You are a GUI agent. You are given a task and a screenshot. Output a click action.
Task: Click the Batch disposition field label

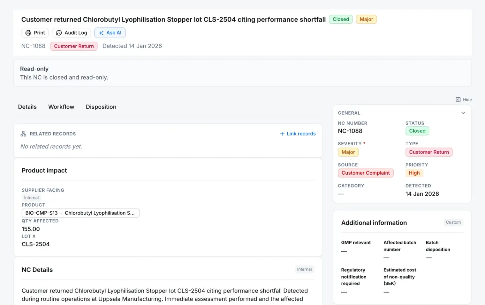coord(438,246)
